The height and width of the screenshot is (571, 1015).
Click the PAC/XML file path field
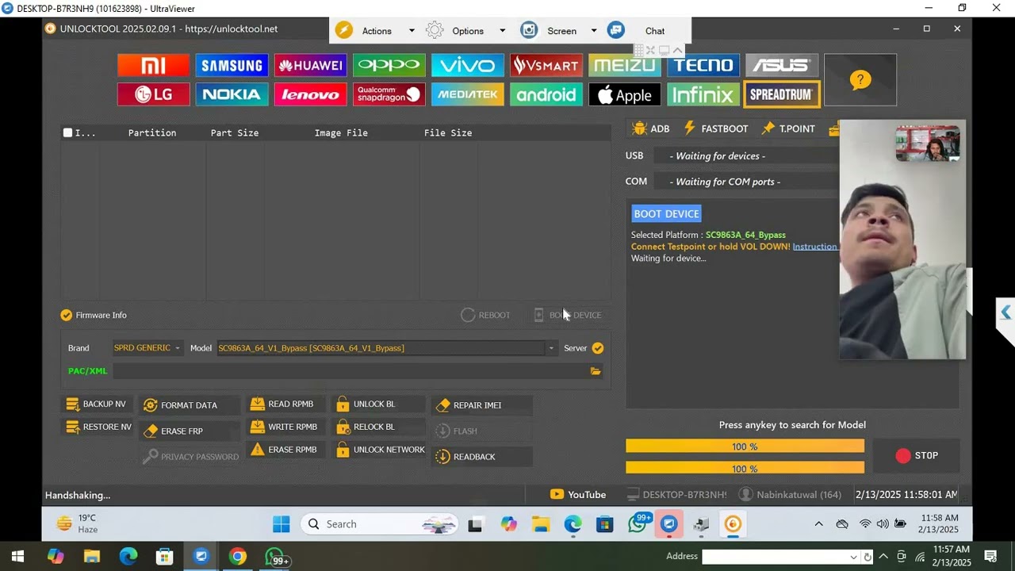pos(350,371)
